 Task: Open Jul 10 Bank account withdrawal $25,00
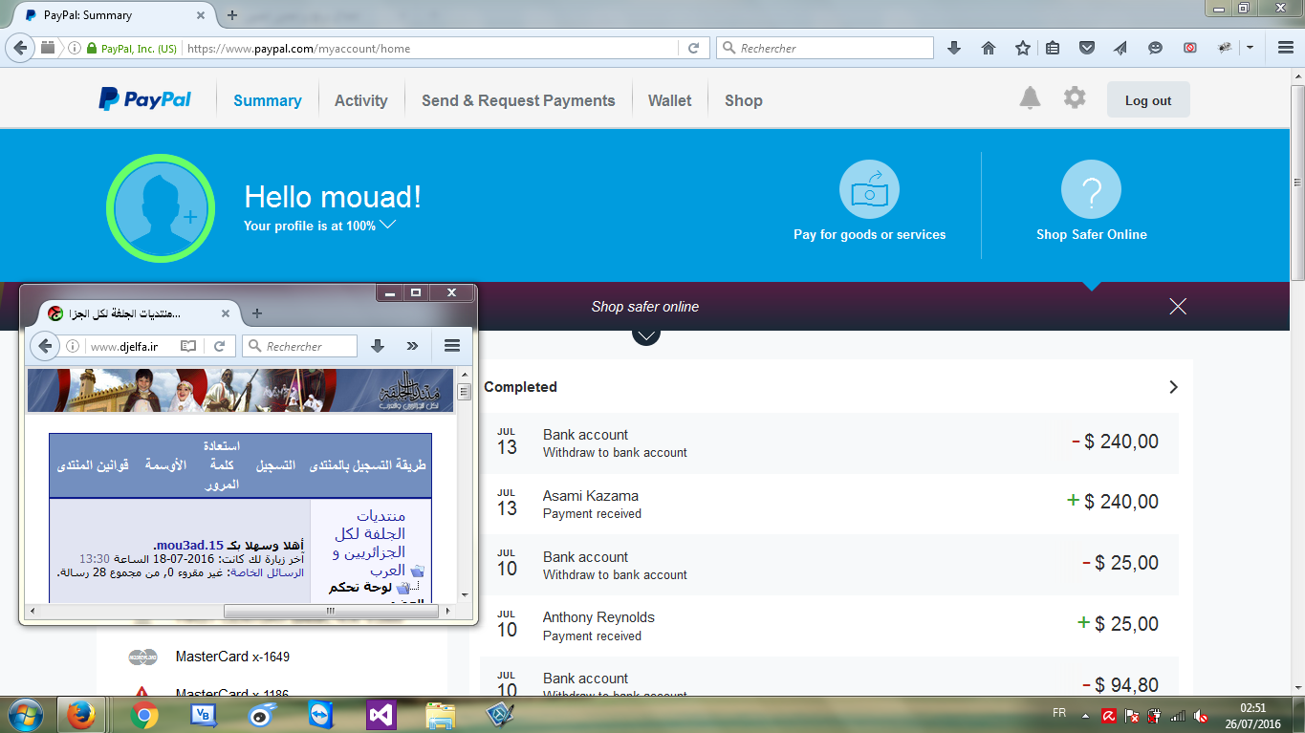[829, 565]
